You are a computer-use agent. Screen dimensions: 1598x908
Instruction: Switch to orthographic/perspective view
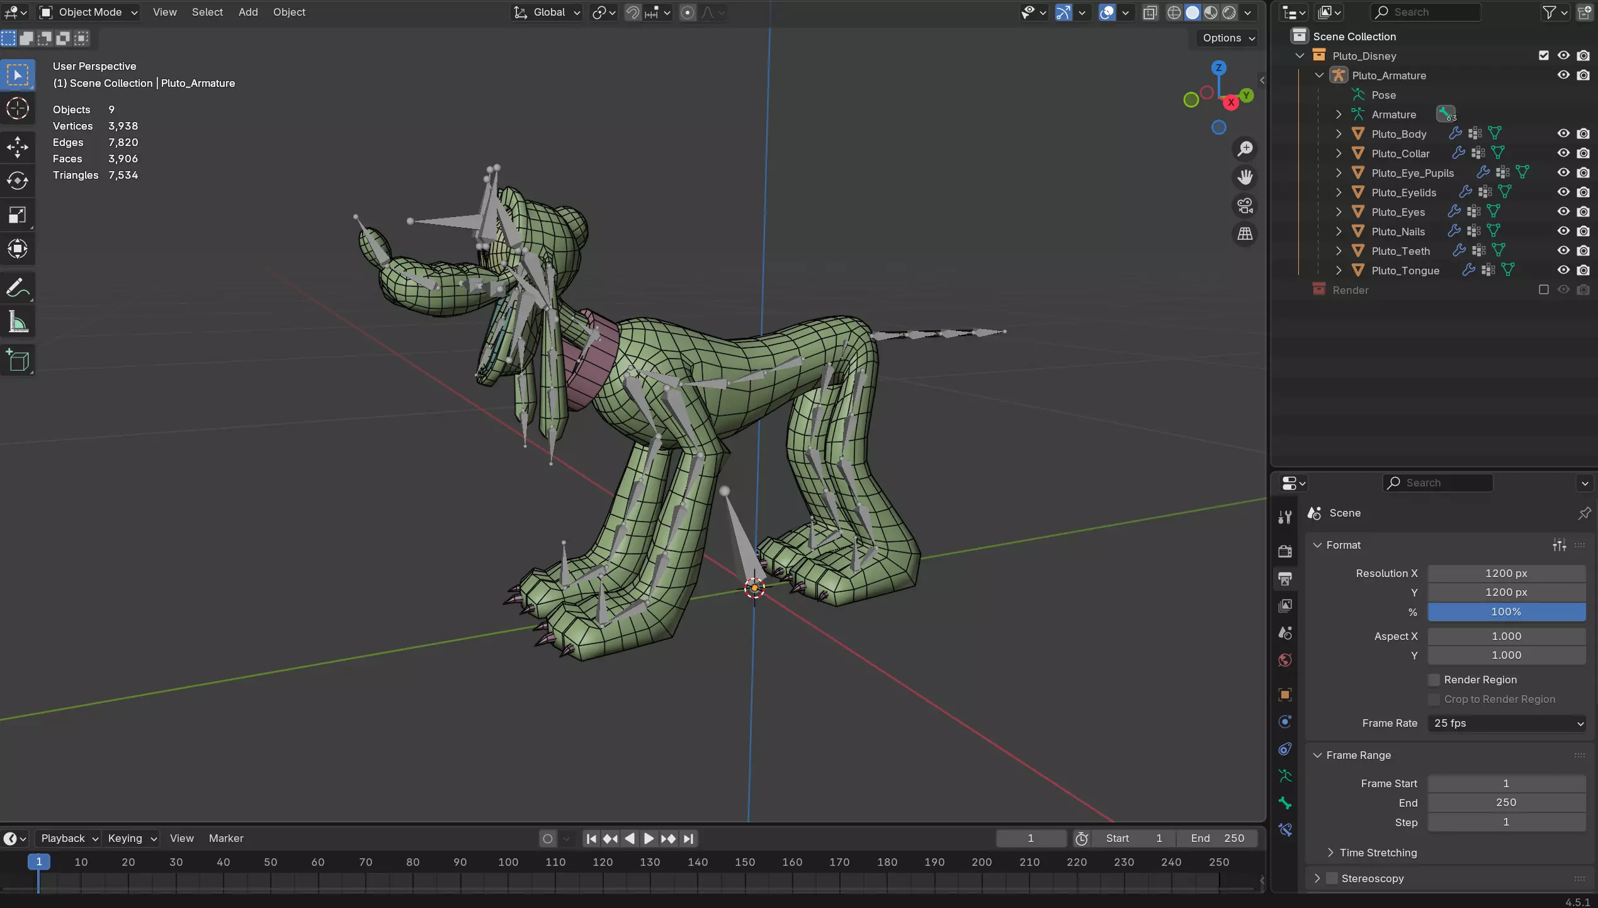pyautogui.click(x=1245, y=234)
